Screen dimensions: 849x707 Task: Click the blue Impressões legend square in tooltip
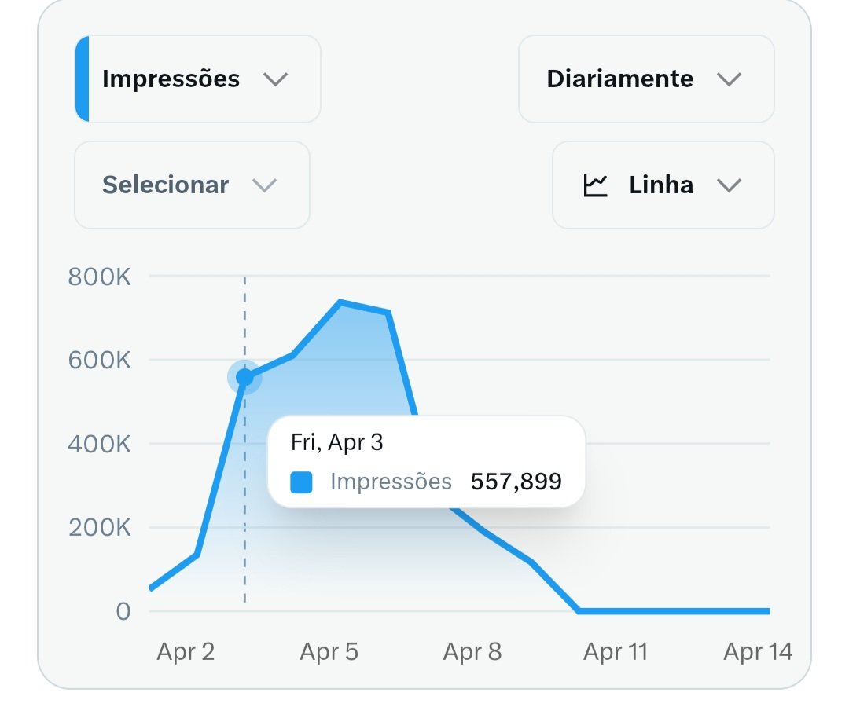[x=301, y=482]
